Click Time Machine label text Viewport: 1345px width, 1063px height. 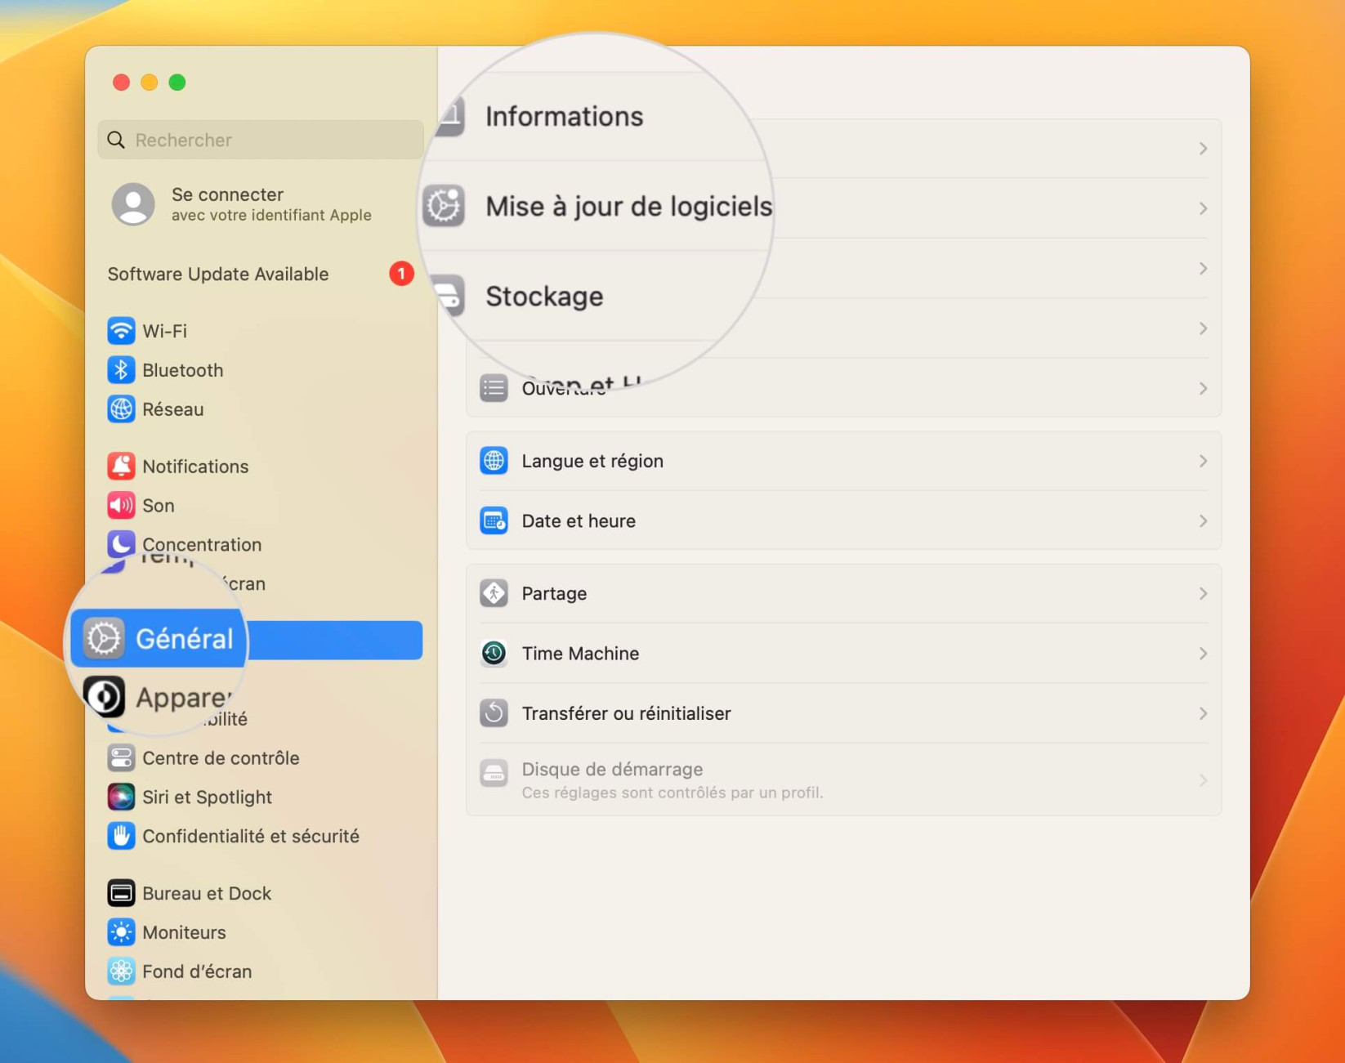tap(580, 654)
